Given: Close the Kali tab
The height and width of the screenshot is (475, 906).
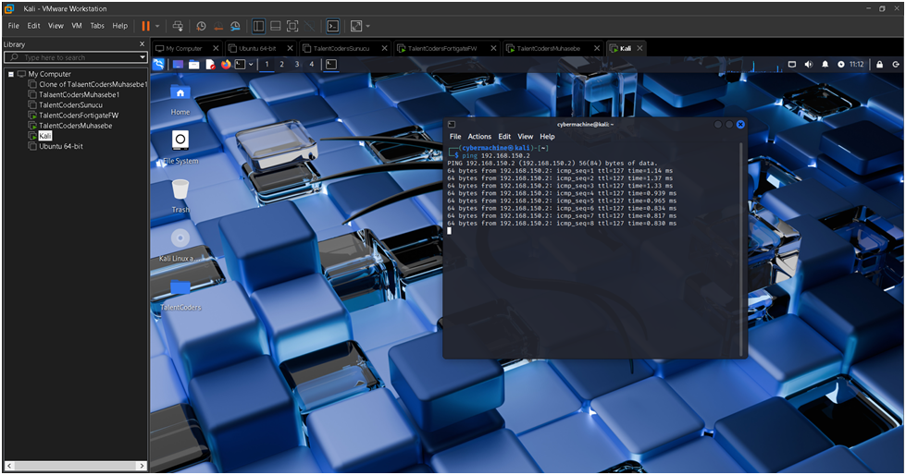Looking at the screenshot, I should pyautogui.click(x=639, y=48).
